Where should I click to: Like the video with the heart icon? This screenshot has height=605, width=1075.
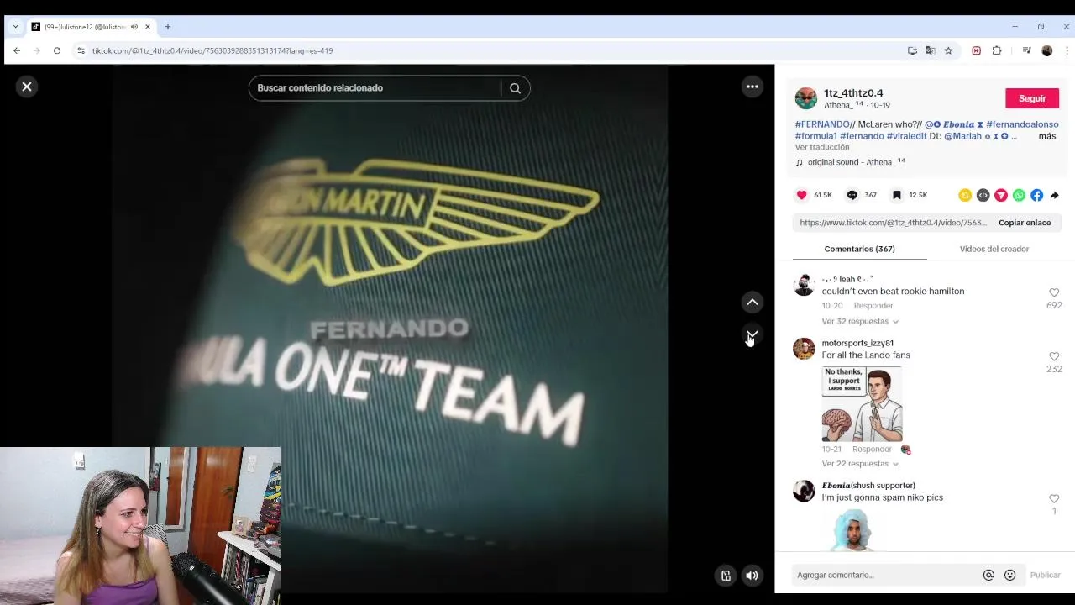801,195
